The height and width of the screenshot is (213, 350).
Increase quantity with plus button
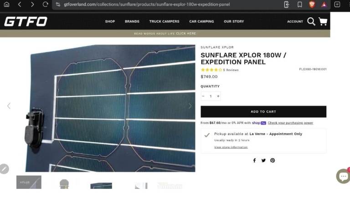(218, 96)
